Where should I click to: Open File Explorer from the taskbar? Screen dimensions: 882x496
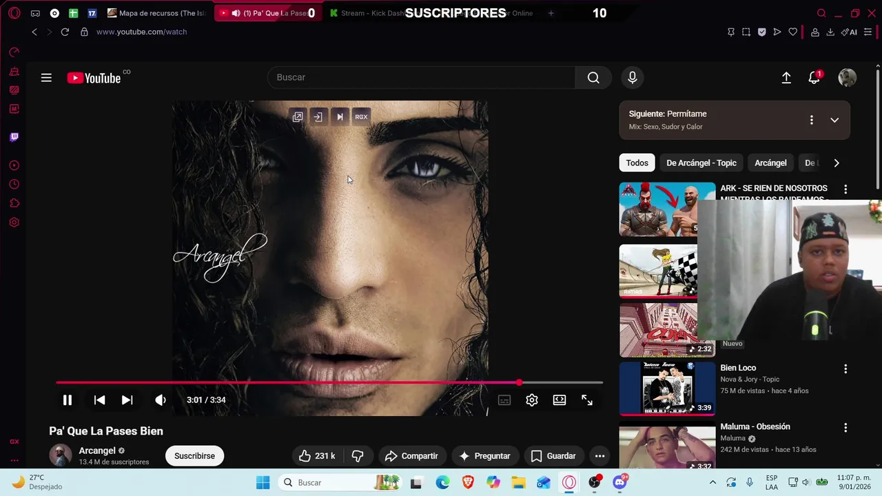tap(518, 482)
